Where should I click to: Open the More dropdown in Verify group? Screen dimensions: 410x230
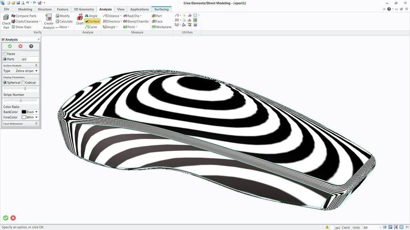(x=63, y=27)
